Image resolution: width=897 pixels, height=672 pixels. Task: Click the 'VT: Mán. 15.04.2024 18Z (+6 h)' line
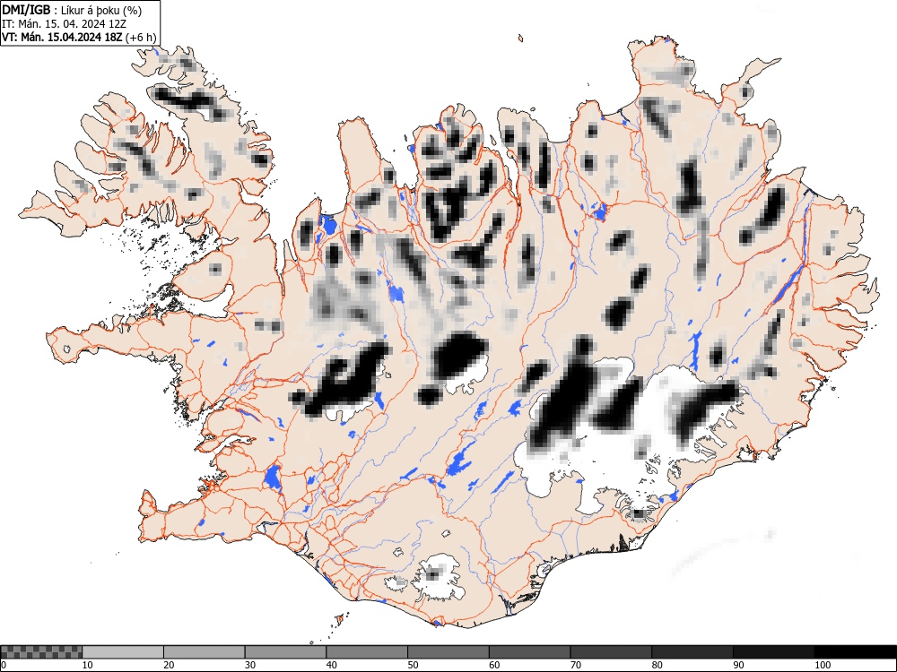[x=79, y=38]
